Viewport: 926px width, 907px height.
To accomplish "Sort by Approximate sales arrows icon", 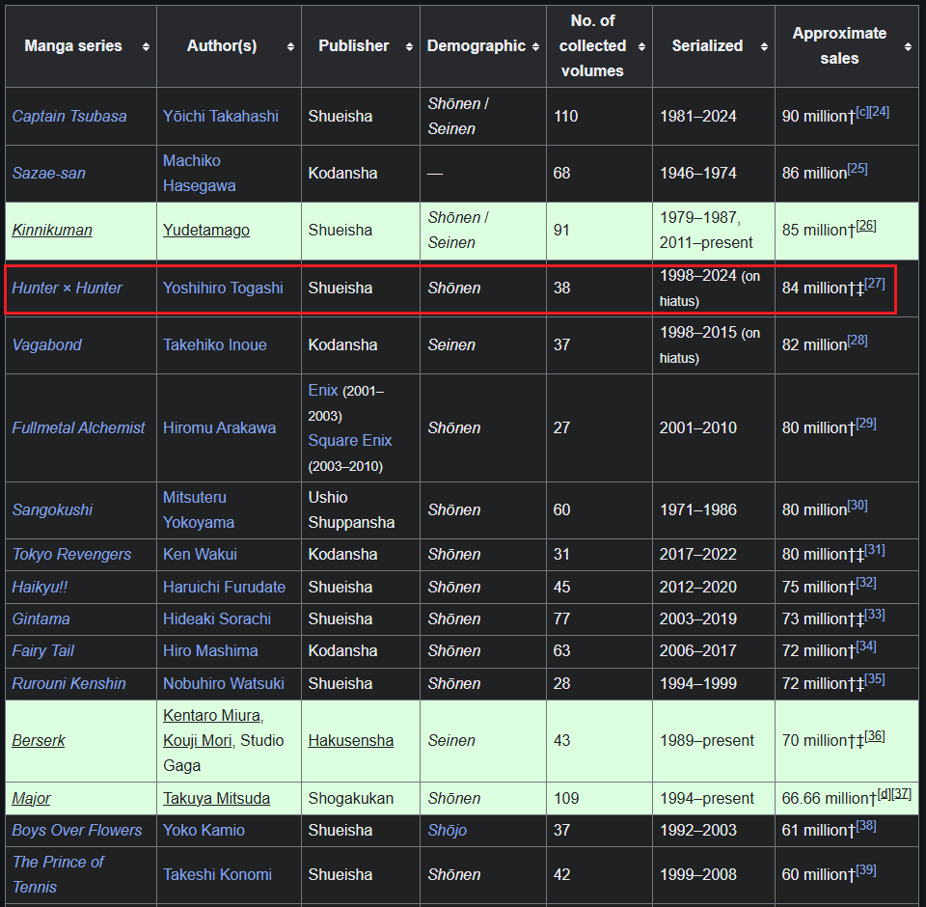I will tap(908, 46).
